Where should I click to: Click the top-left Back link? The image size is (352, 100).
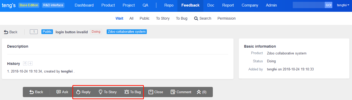[x=10, y=32]
